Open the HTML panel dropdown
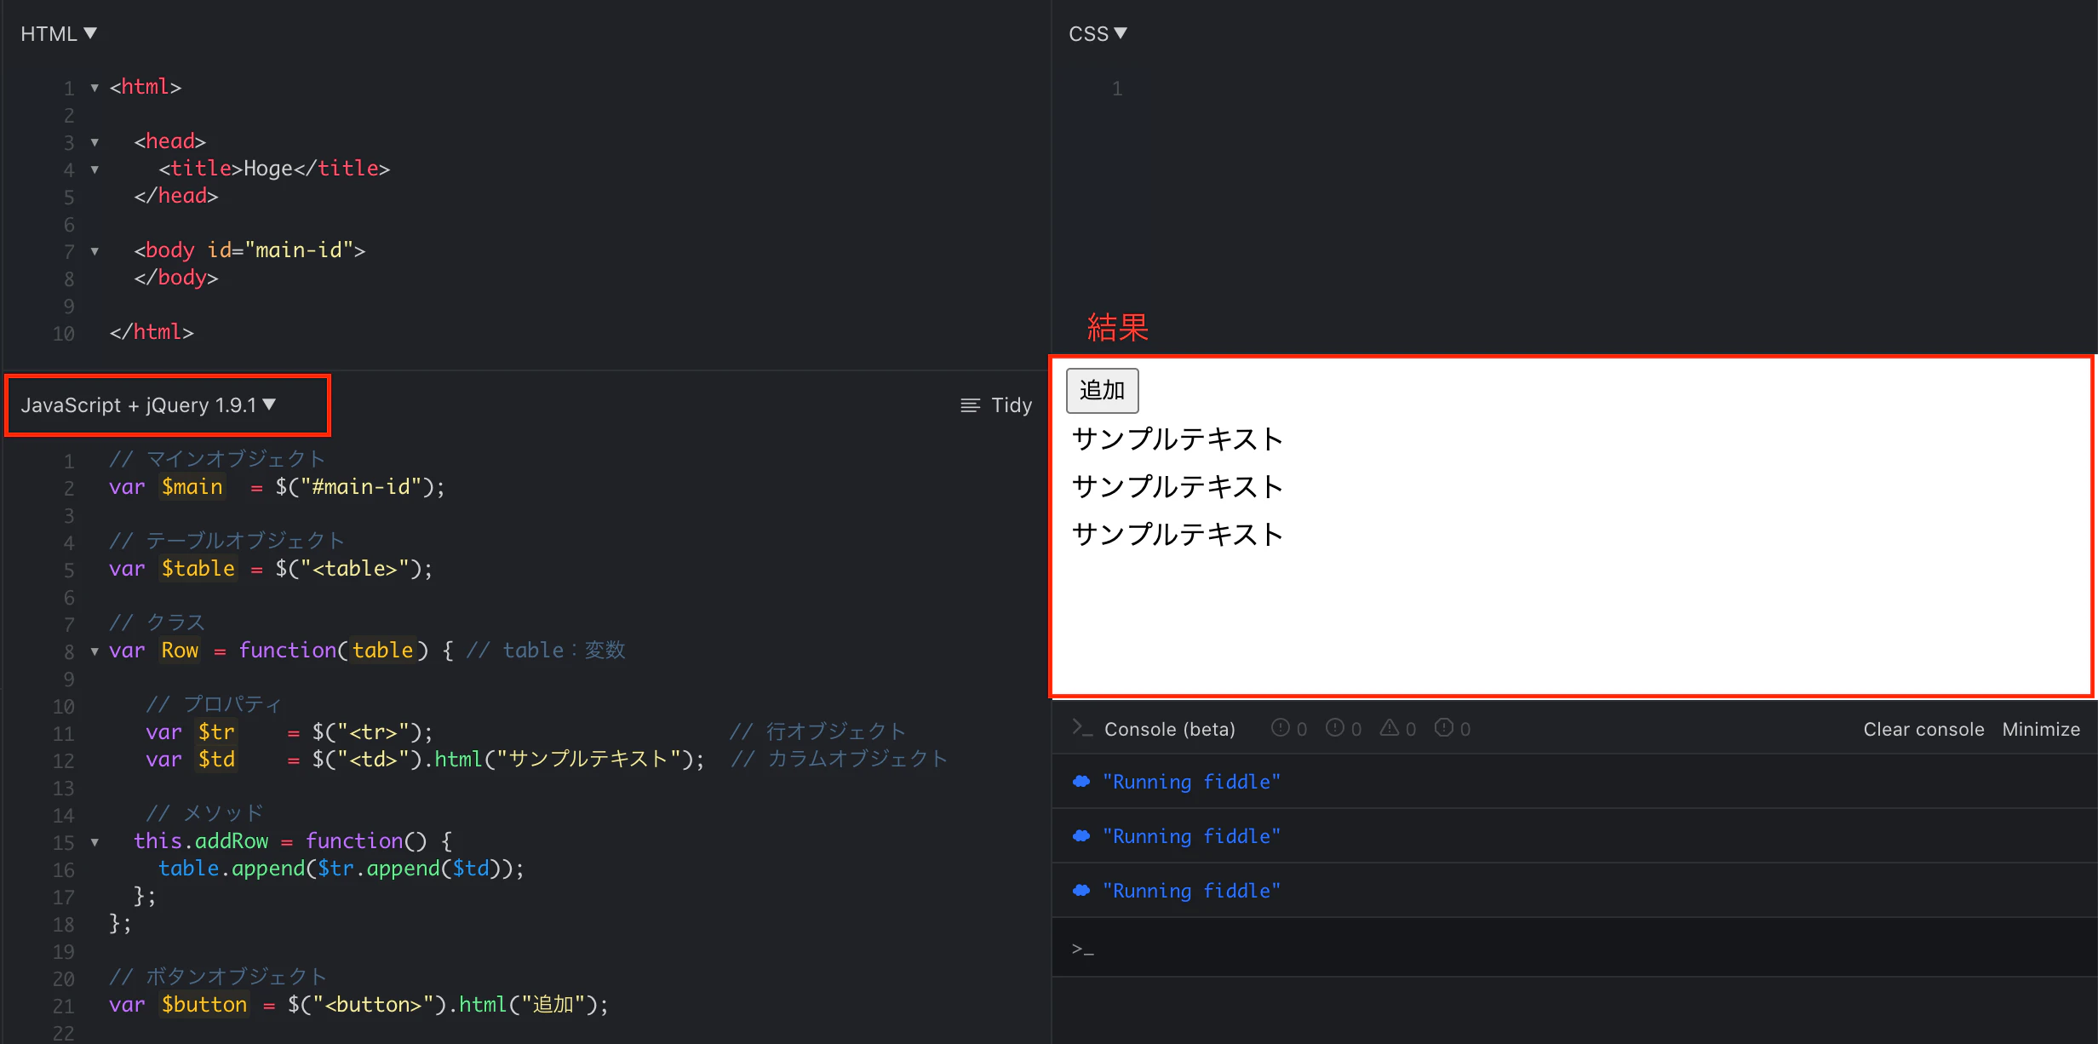2098x1044 pixels. tap(59, 32)
